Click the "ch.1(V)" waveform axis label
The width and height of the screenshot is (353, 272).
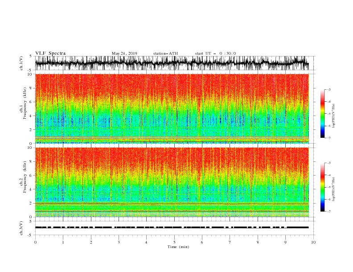tap(21, 63)
